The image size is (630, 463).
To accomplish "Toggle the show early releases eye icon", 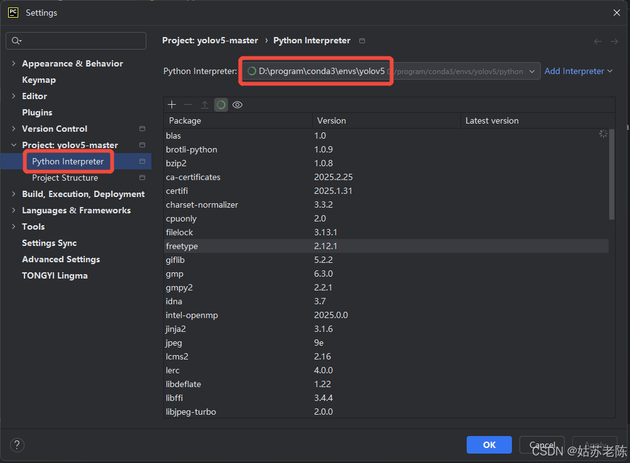I will (237, 105).
